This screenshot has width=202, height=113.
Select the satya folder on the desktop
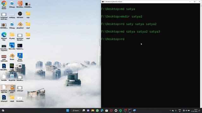(x=28, y=15)
